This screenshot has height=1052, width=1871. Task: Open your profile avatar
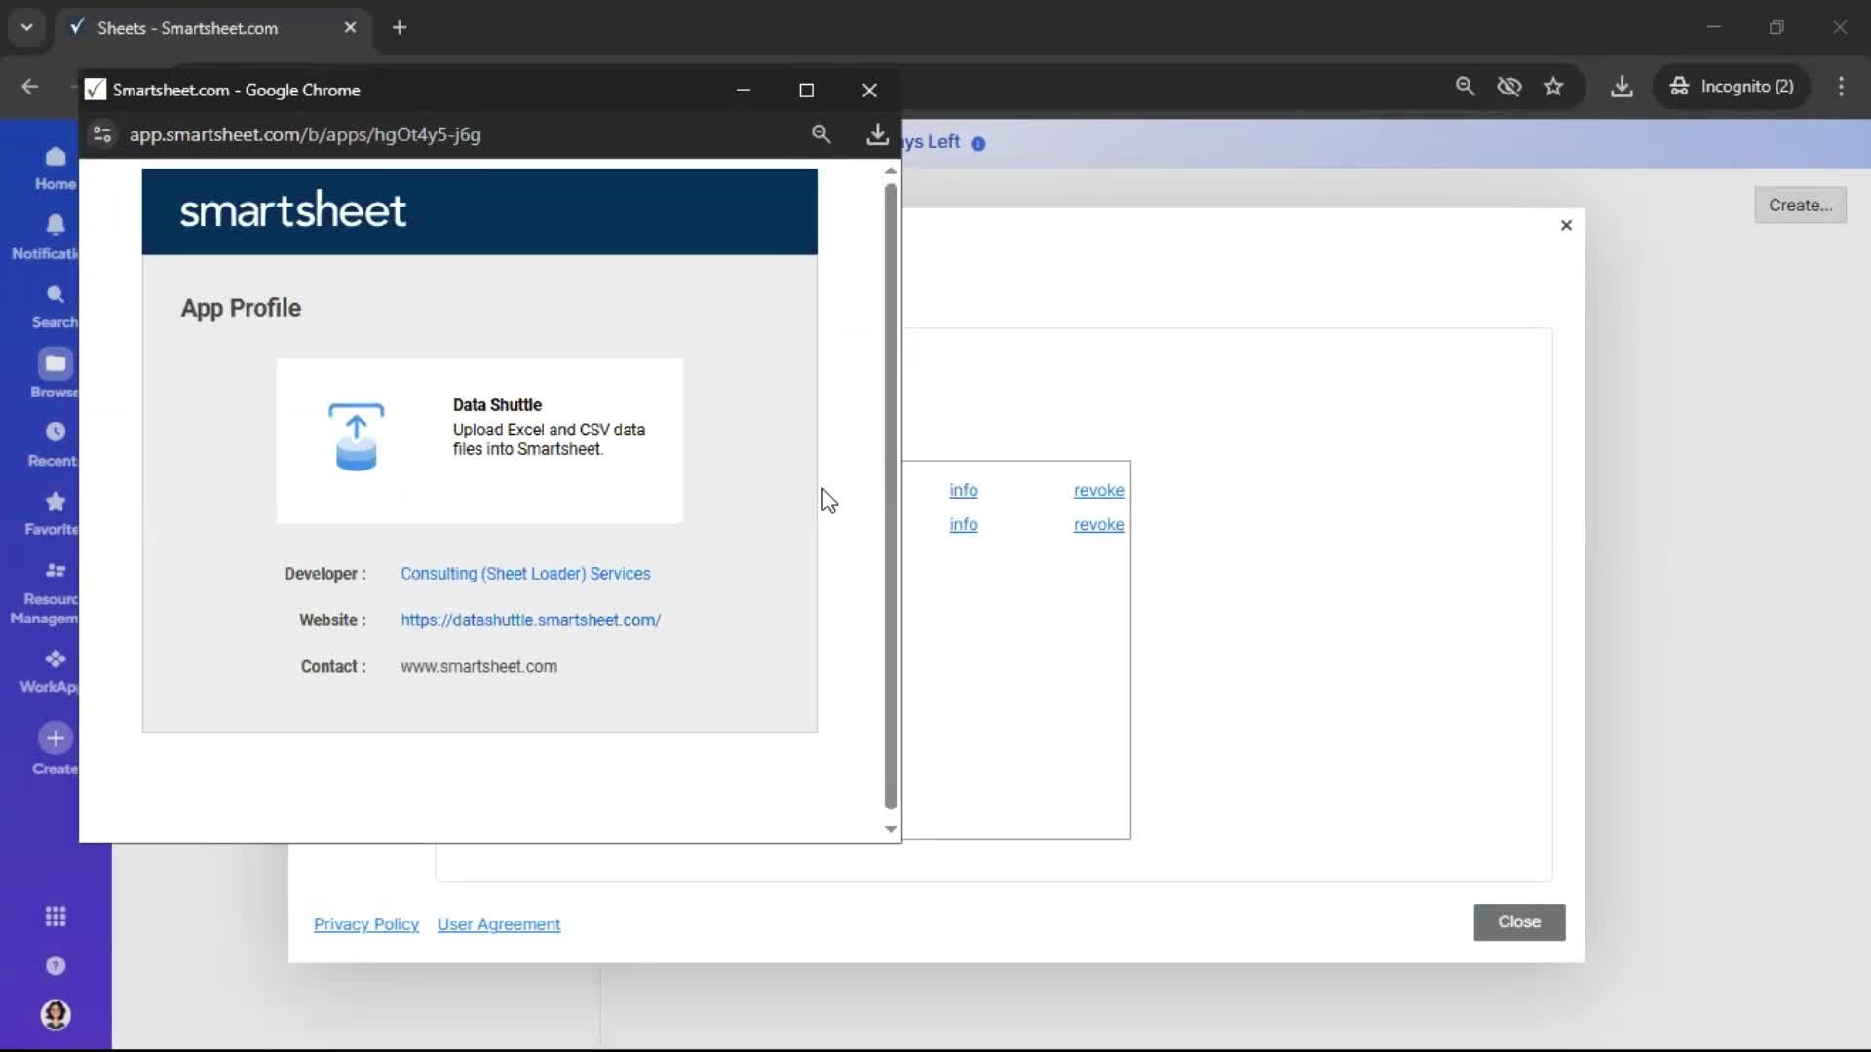click(x=56, y=1015)
